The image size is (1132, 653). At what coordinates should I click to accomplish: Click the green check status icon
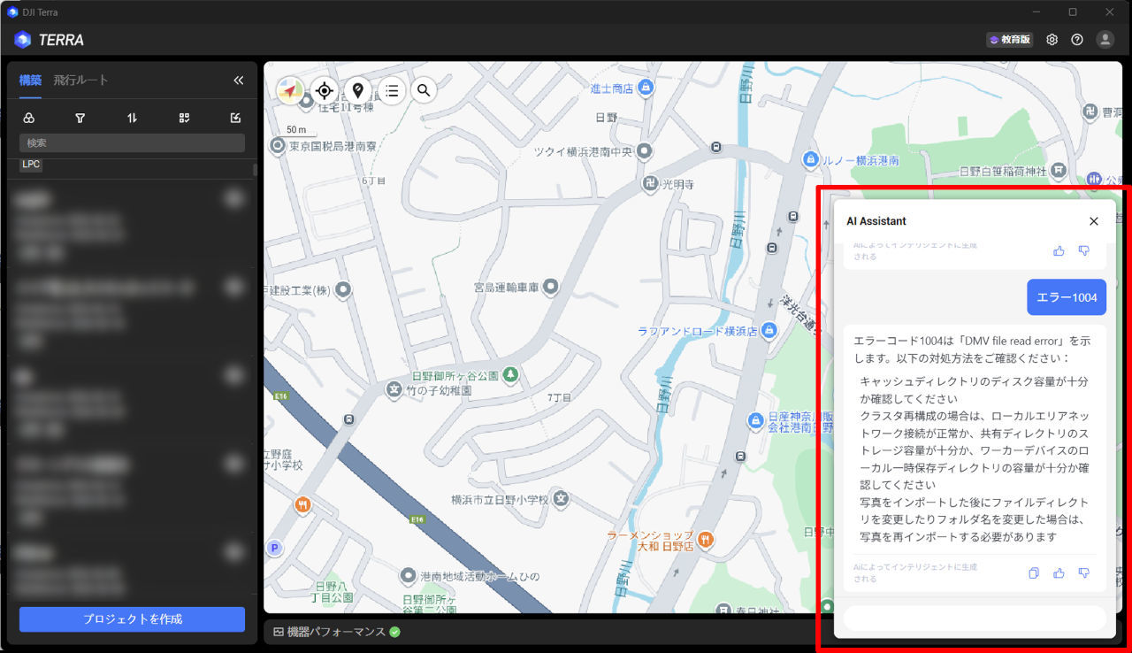point(395,632)
